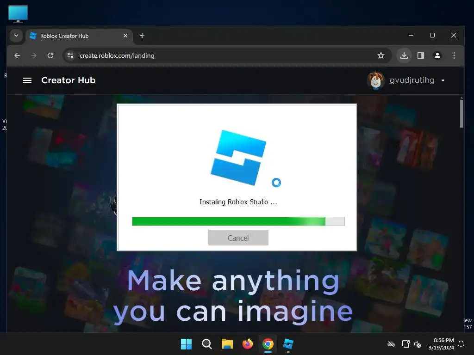Open the notifications bell icon

462,344
